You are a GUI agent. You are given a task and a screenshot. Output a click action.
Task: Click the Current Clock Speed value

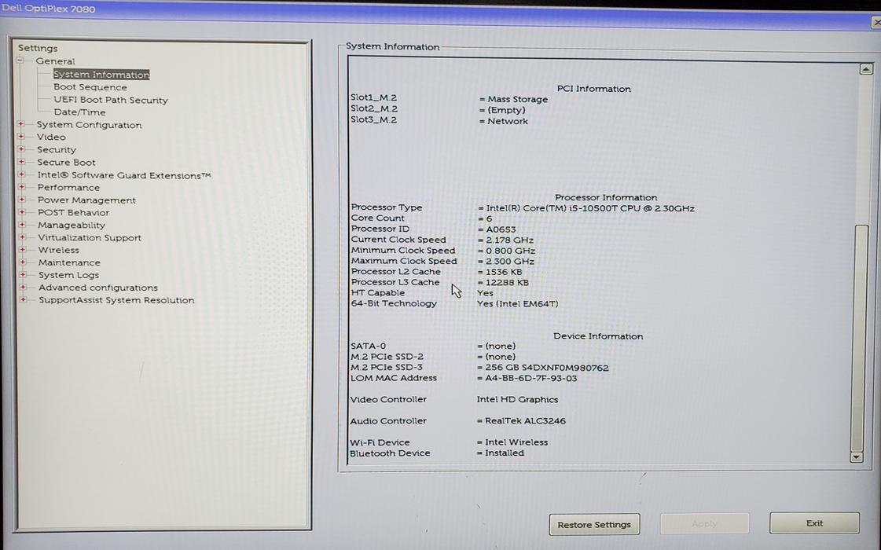tap(509, 240)
